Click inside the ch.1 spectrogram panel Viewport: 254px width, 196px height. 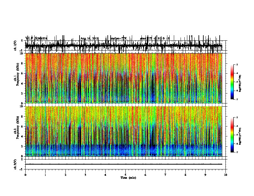coord(123,78)
